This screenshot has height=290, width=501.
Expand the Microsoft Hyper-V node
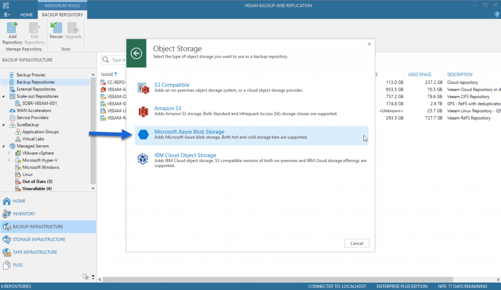coord(9,160)
